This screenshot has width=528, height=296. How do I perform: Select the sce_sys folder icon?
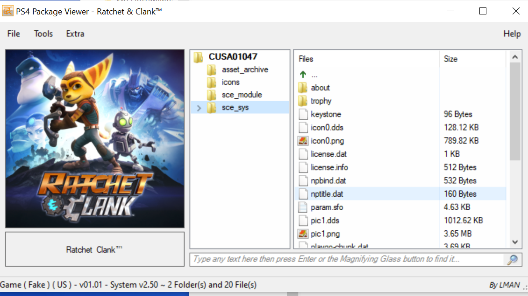click(x=212, y=108)
